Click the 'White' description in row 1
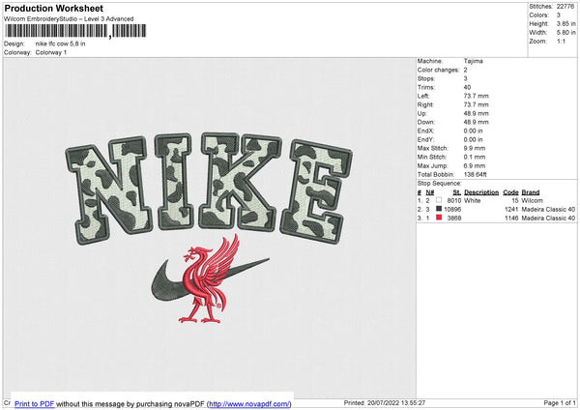 (473, 200)
